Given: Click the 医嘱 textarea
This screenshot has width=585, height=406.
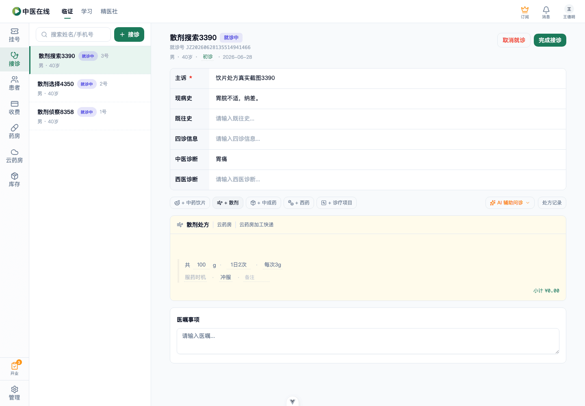Looking at the screenshot, I should 368,341.
